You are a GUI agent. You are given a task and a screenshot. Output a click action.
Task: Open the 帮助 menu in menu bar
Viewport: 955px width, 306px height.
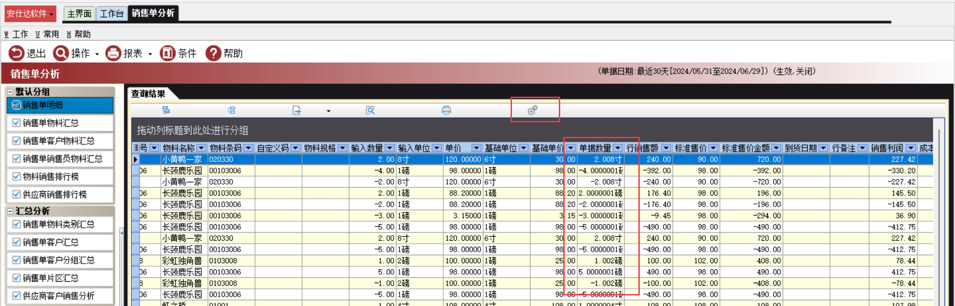tap(79, 34)
